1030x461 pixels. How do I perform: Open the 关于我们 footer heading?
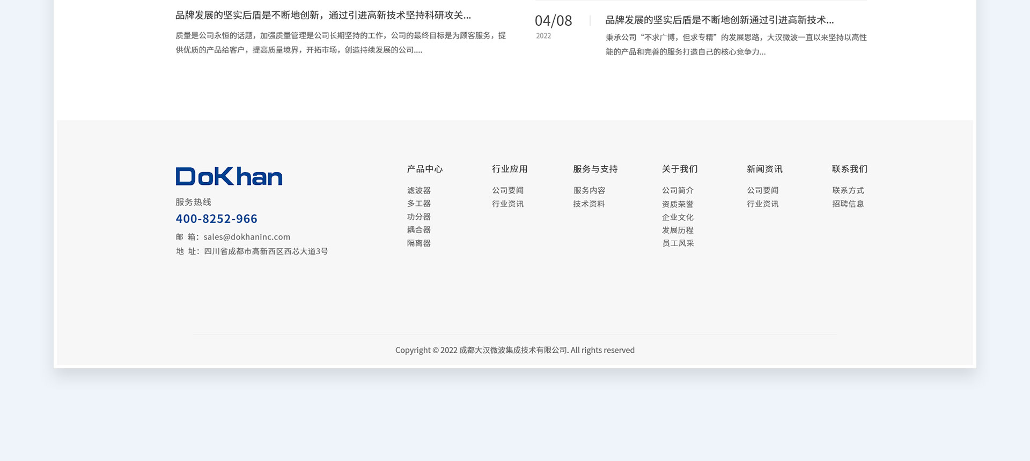pyautogui.click(x=679, y=169)
